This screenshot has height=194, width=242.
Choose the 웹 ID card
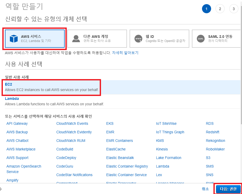(x=159, y=39)
